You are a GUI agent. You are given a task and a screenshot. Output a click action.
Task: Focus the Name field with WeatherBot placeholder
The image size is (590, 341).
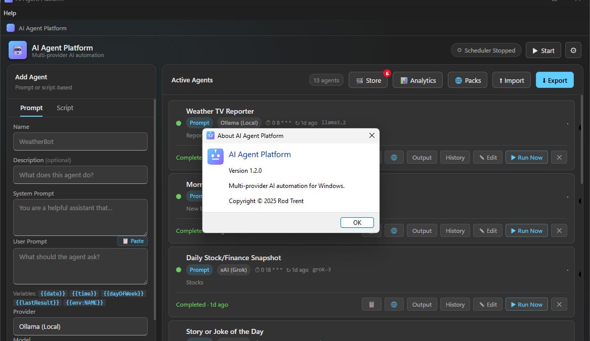[80, 141]
